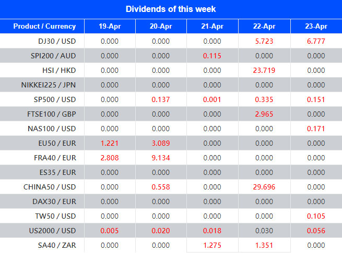
Task: Select the 19-Apr column header
Action: click(x=110, y=26)
